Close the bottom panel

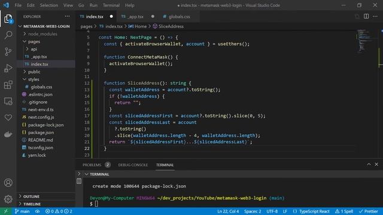pyautogui.click(x=376, y=165)
